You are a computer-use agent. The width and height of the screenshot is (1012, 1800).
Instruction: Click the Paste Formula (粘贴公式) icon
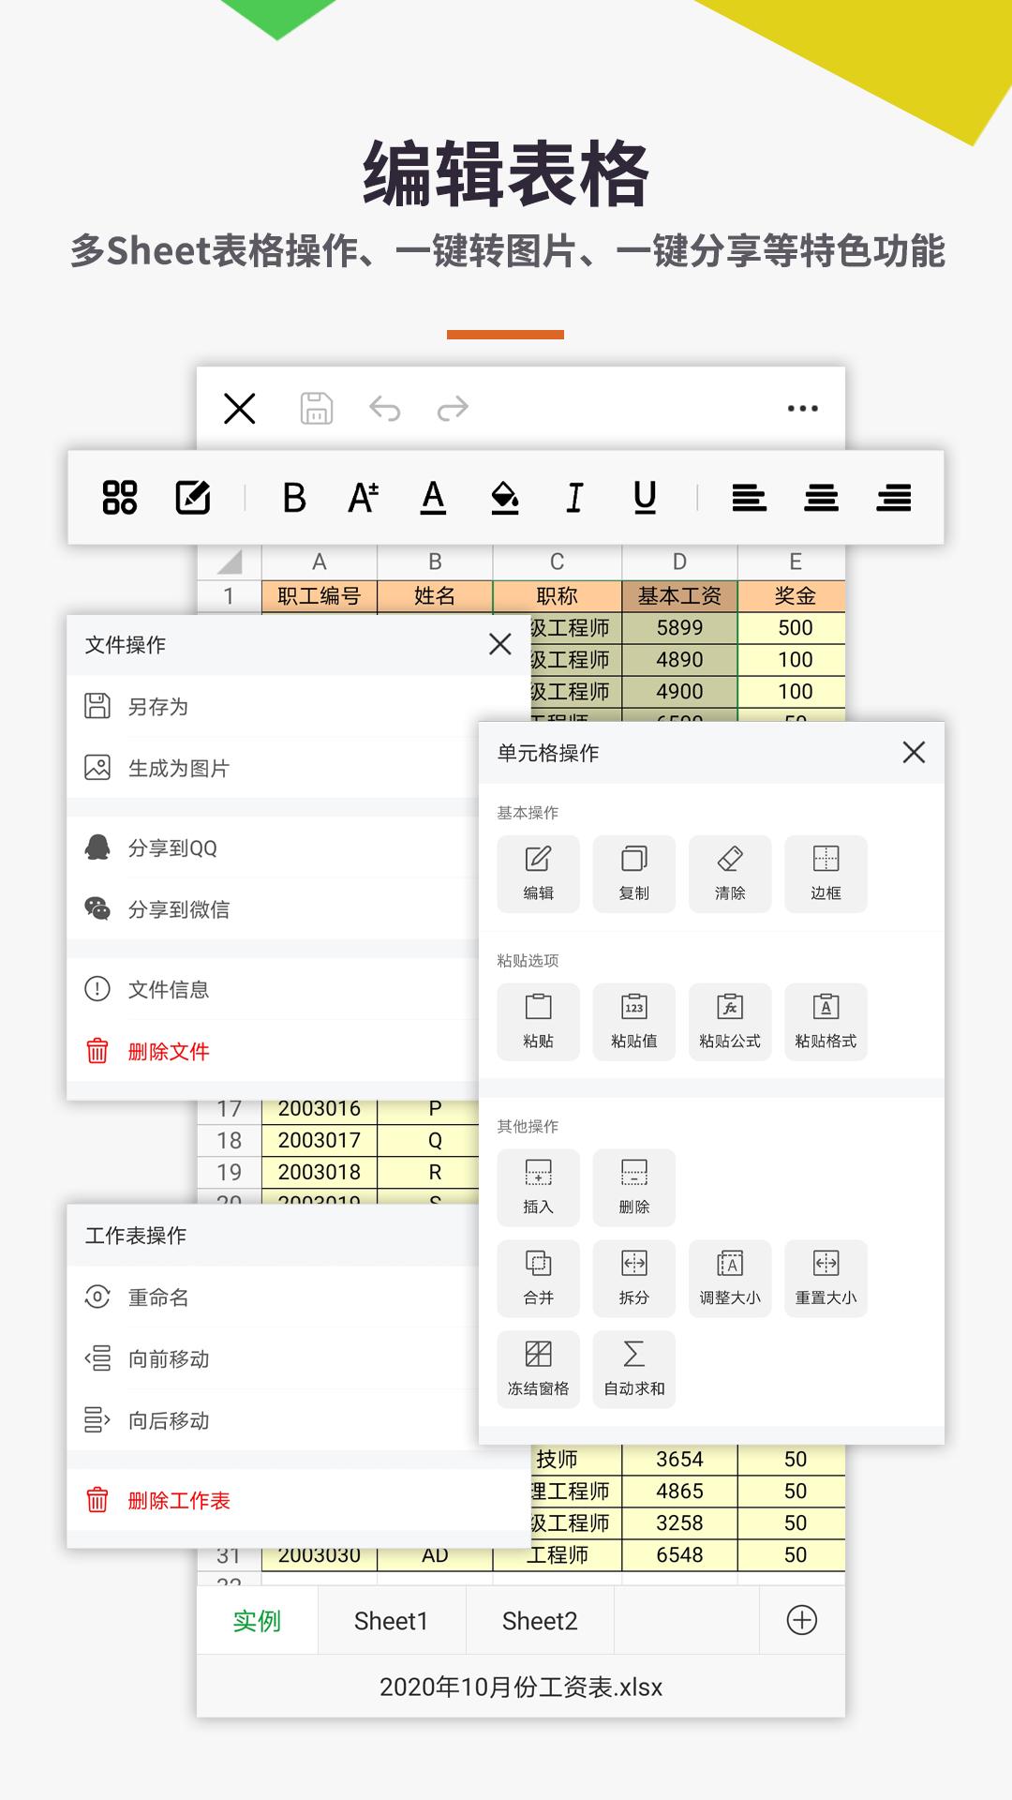tap(729, 1021)
